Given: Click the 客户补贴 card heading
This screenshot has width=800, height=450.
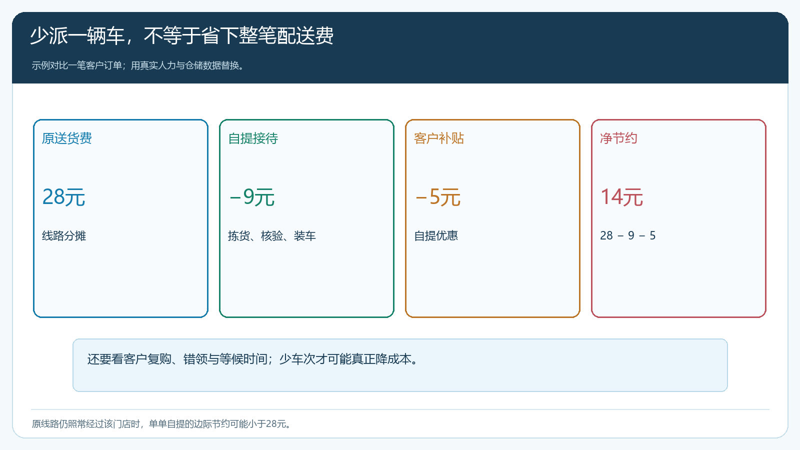Looking at the screenshot, I should [x=439, y=138].
